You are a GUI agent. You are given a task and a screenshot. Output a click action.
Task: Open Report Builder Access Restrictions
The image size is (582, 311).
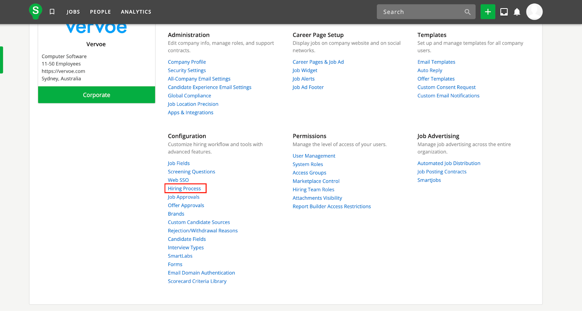pos(332,206)
